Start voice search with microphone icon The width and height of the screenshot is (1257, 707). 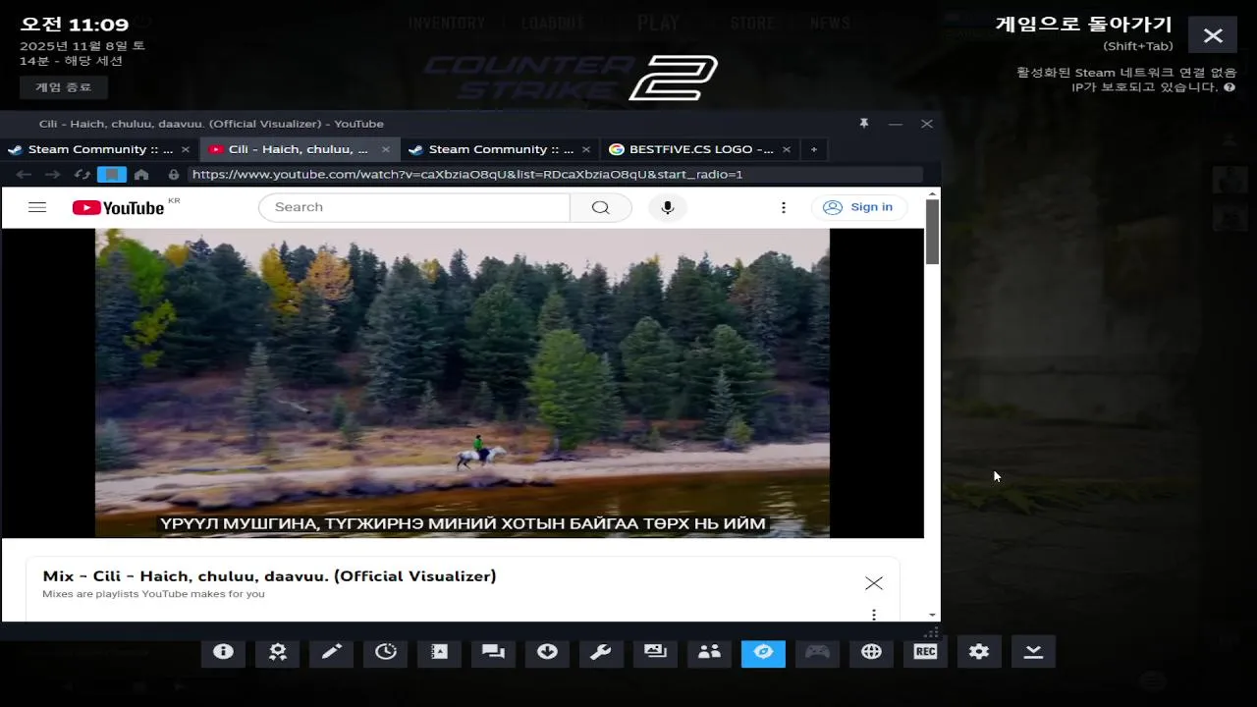(668, 207)
